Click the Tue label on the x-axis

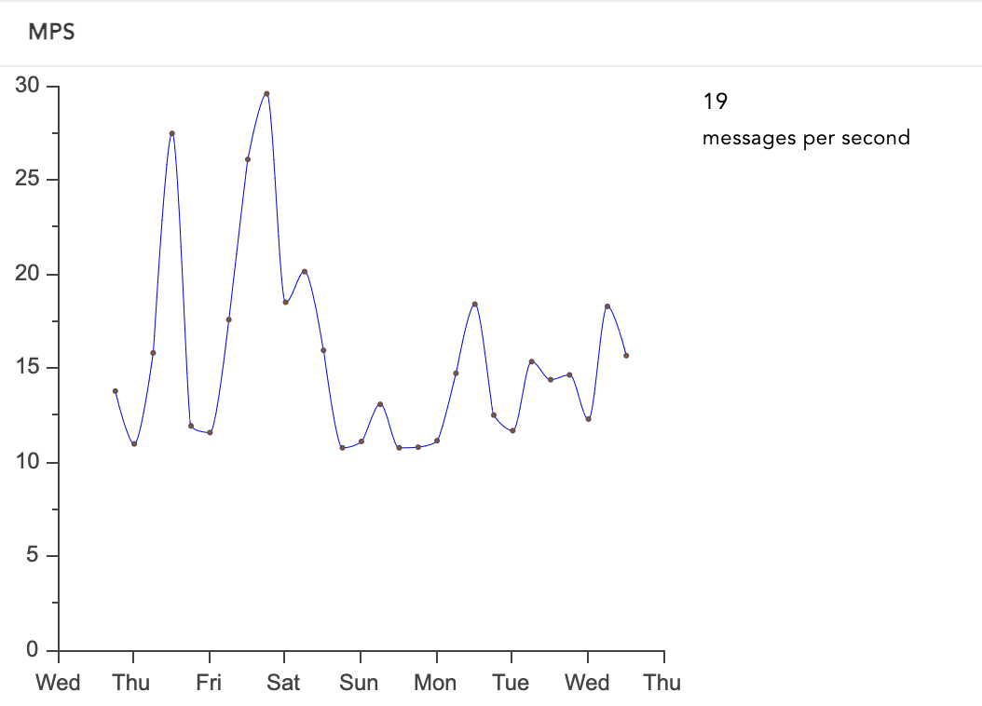click(x=511, y=683)
